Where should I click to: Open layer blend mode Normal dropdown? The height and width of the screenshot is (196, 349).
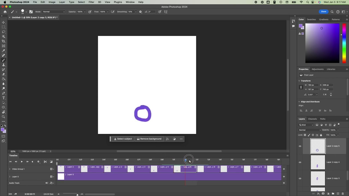[x=309, y=130]
